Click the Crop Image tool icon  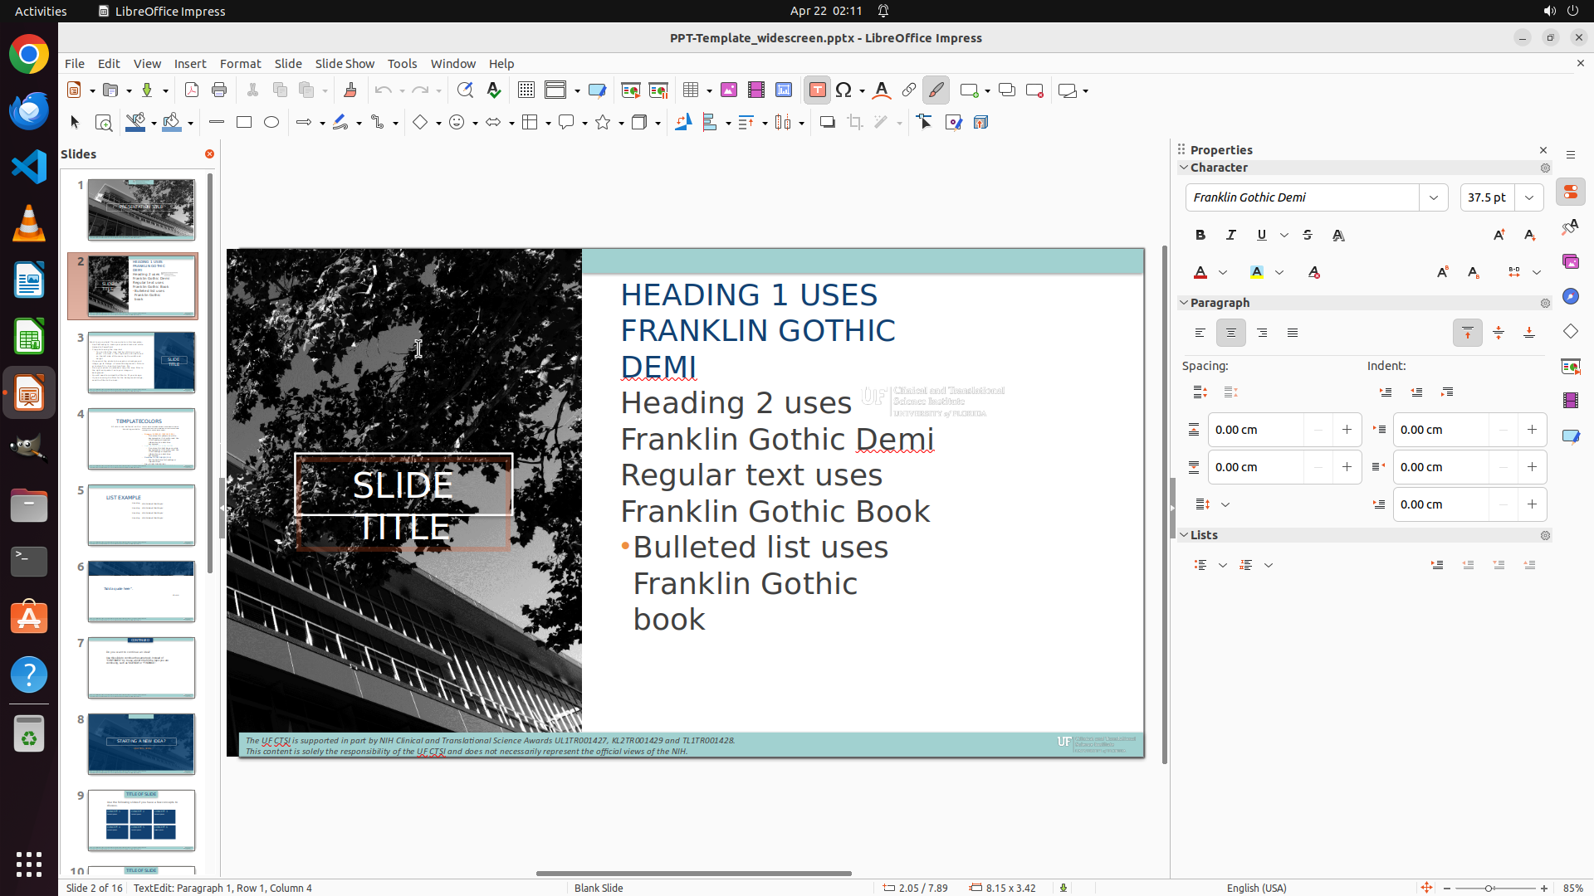coord(855,123)
